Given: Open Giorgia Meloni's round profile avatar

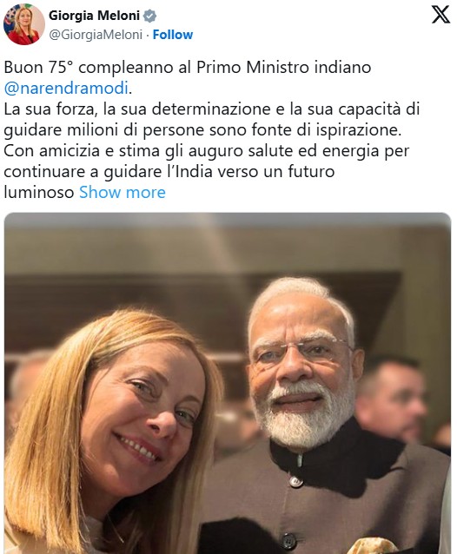Looking at the screenshot, I should point(24,24).
